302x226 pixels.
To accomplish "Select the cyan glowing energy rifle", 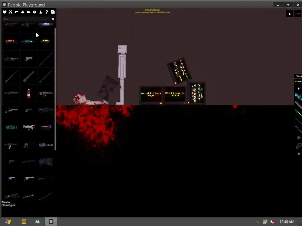I will point(28,41).
